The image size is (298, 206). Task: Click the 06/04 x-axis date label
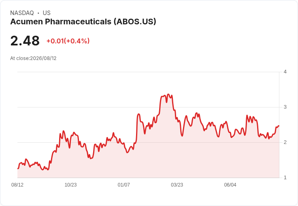pyautogui.click(x=230, y=185)
